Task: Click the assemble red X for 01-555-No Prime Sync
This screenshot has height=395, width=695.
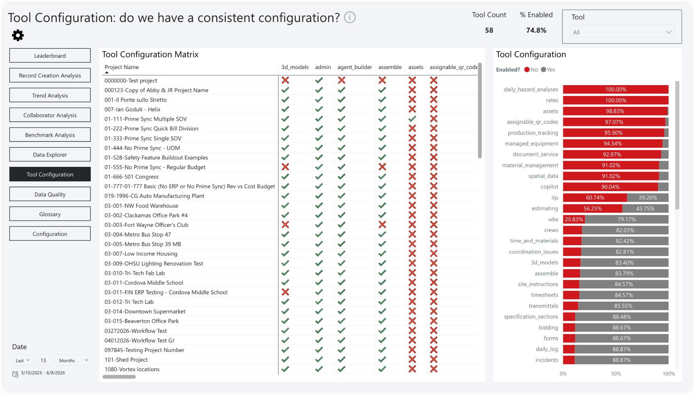Action: [382, 167]
